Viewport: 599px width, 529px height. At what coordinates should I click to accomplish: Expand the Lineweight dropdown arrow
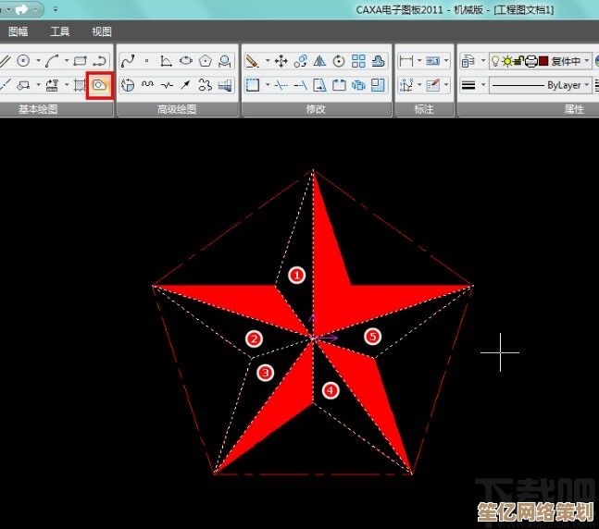(x=483, y=84)
